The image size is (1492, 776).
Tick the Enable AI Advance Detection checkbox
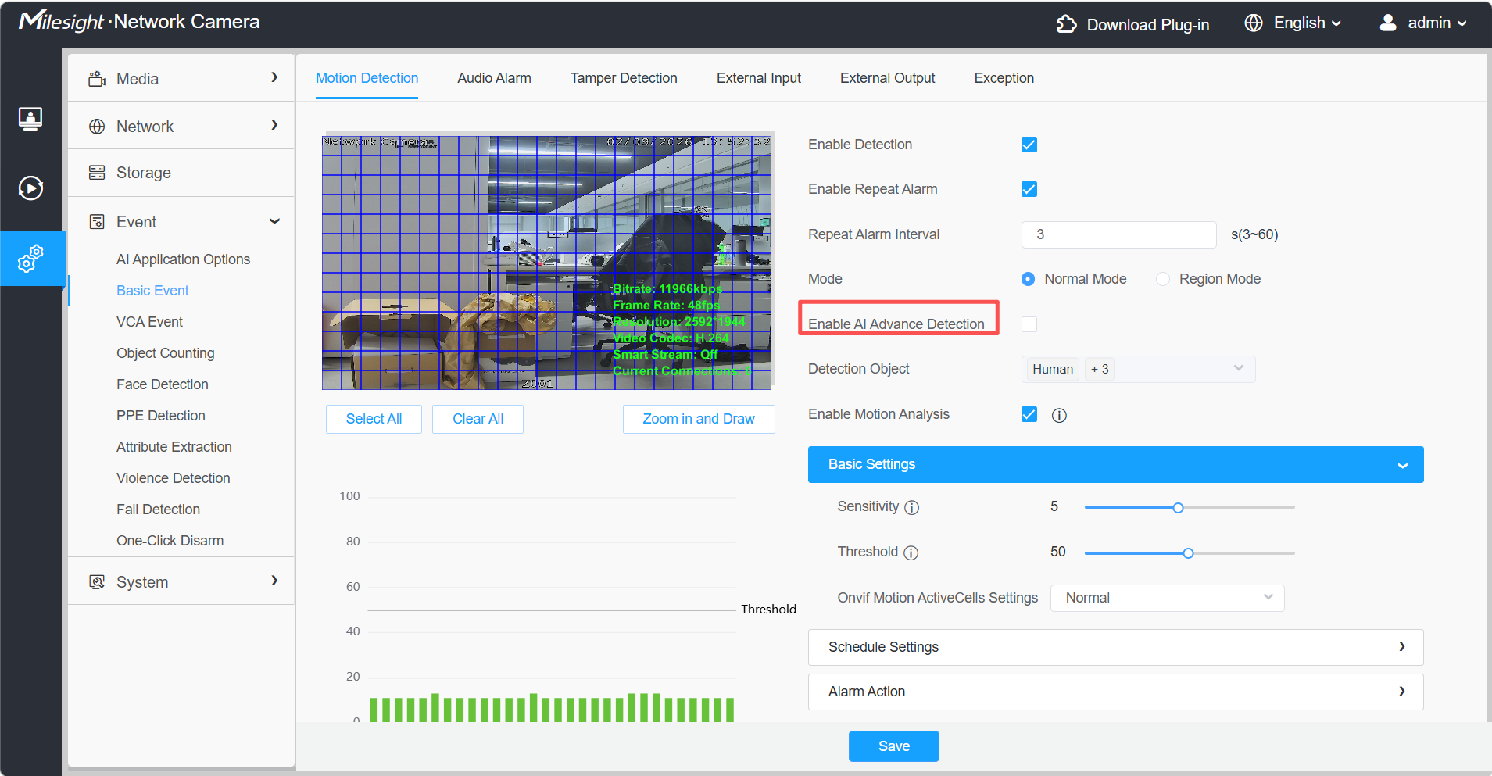pos(1029,324)
